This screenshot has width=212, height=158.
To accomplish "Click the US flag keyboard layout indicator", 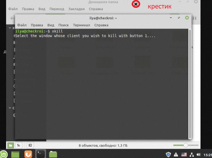I will click(x=184, y=155).
